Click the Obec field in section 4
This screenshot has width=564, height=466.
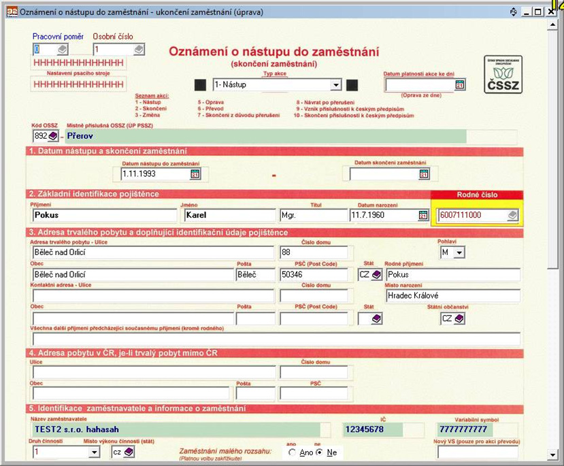pos(131,393)
